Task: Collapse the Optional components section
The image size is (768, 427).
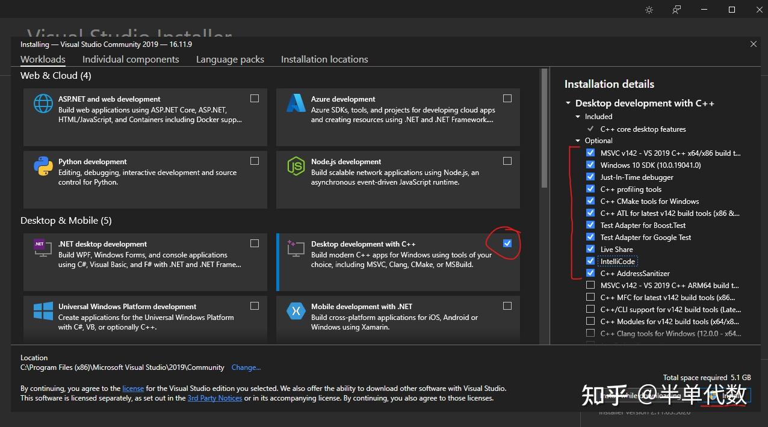Action: (x=578, y=140)
